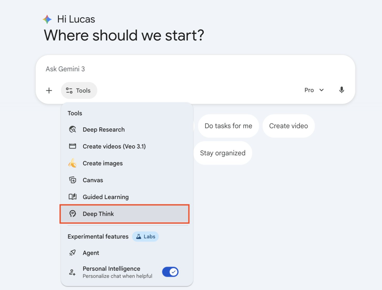Click the Deep Think brain icon
The width and height of the screenshot is (382, 290).
click(72, 214)
